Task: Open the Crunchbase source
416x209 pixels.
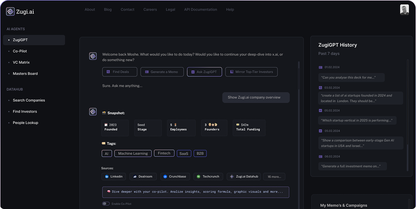Action: 175,176
